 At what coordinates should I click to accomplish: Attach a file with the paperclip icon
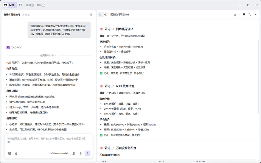pyautogui.click(x=16, y=154)
